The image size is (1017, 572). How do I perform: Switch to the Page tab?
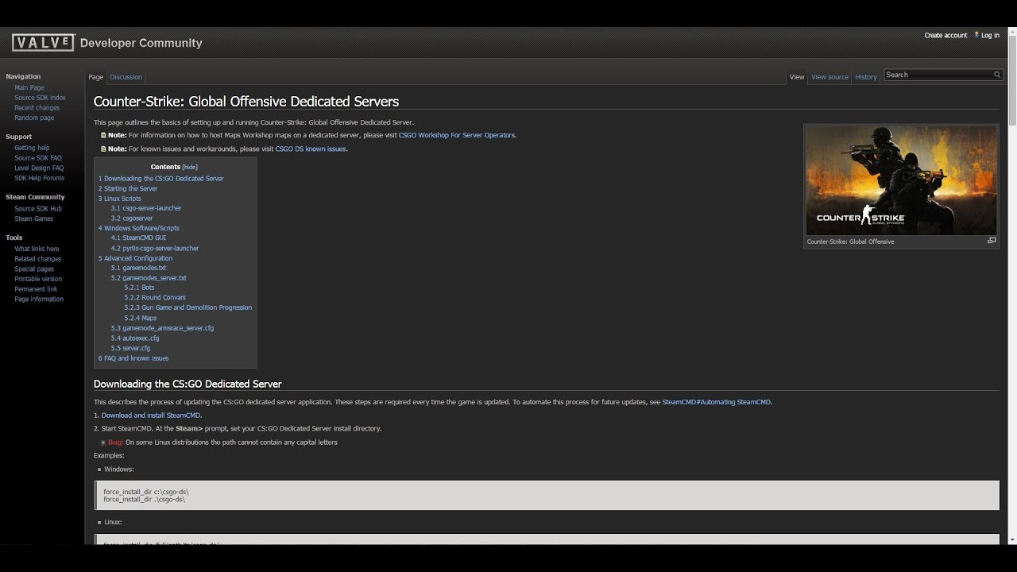pyautogui.click(x=96, y=77)
